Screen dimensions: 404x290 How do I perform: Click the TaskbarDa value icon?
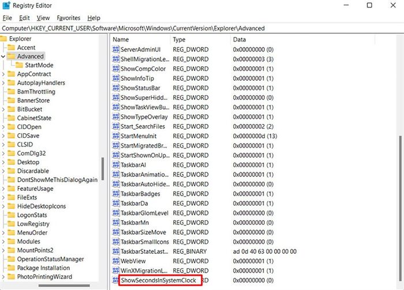click(x=116, y=204)
